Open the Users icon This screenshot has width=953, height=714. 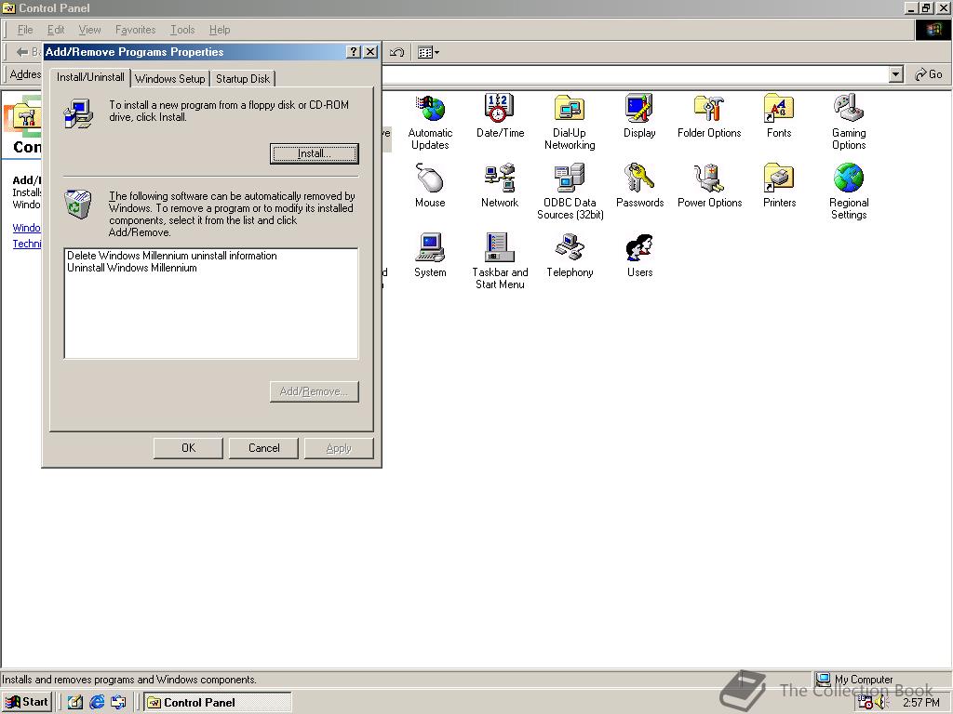(639, 256)
